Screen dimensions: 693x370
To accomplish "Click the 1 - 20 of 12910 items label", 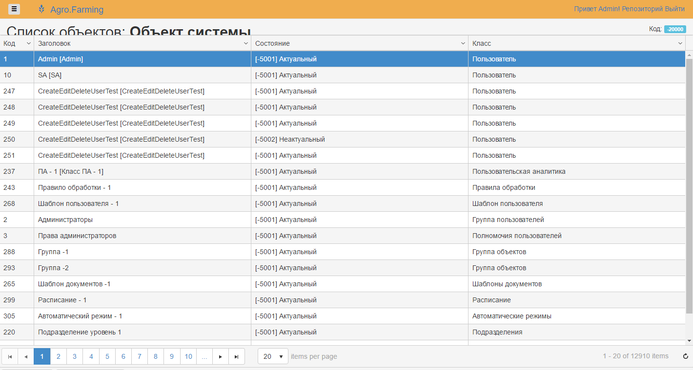I will tap(635, 356).
